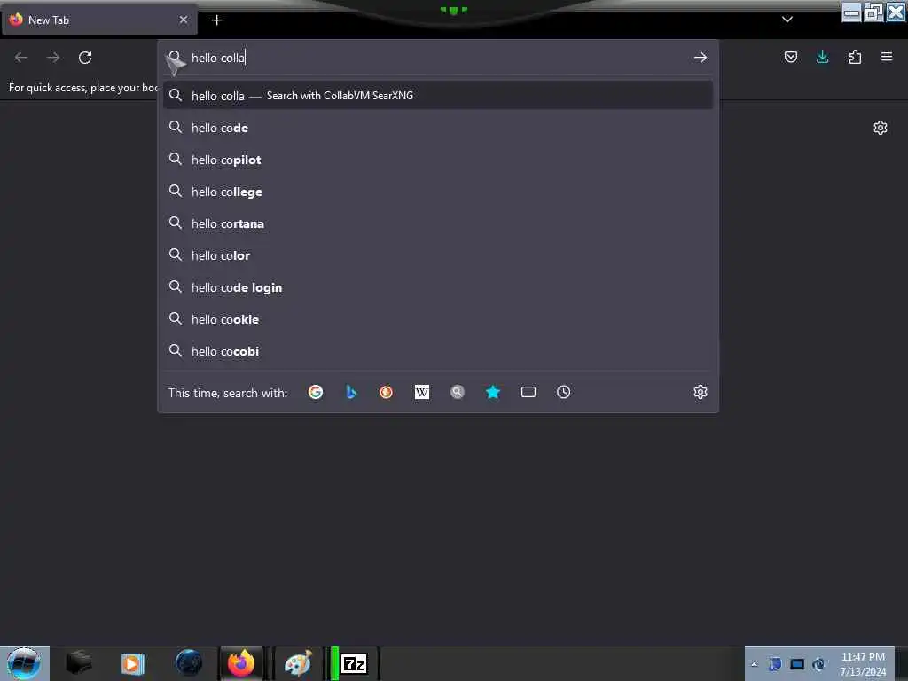Click in the address bar text field
908x681 pixels.
click(438, 58)
